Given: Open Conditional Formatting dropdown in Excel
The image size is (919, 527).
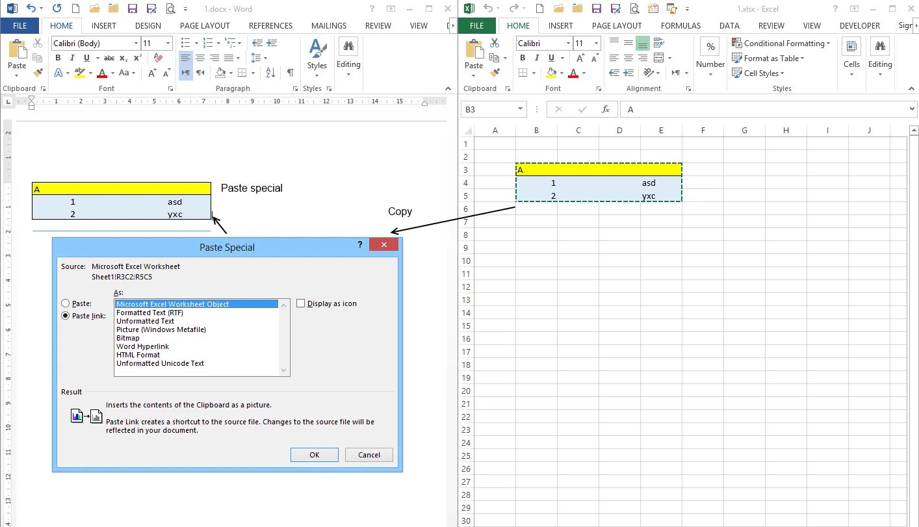Looking at the screenshot, I should click(781, 43).
